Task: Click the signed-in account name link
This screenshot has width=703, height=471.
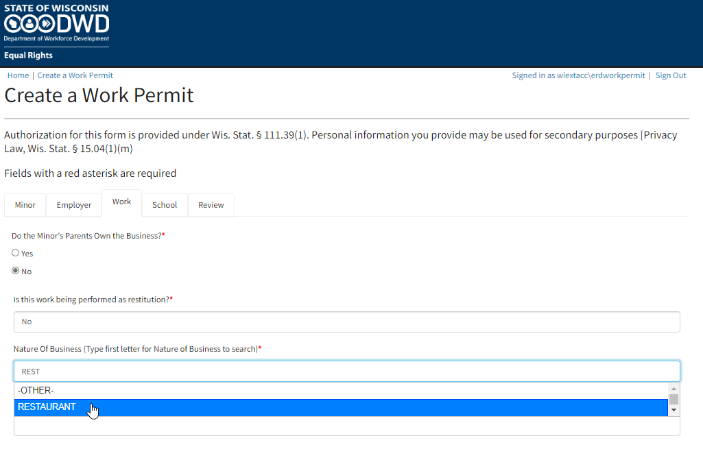Action: [579, 75]
